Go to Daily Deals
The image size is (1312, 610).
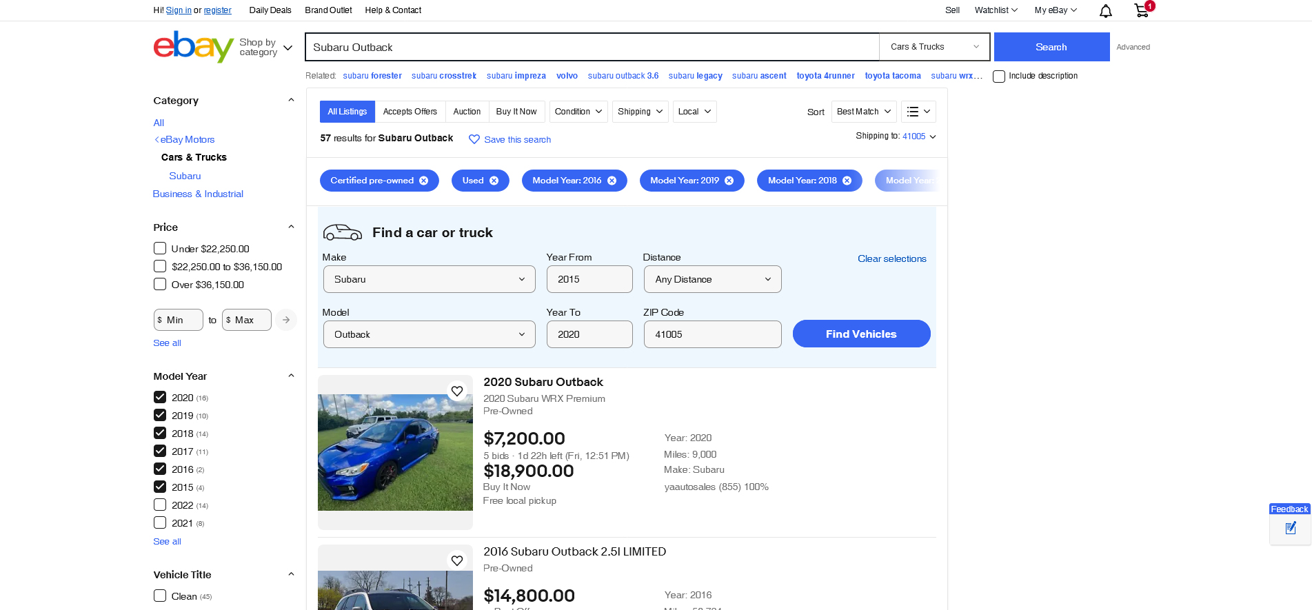coord(270,10)
